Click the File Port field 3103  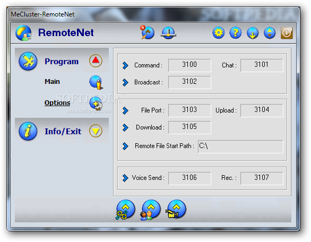coord(189,110)
